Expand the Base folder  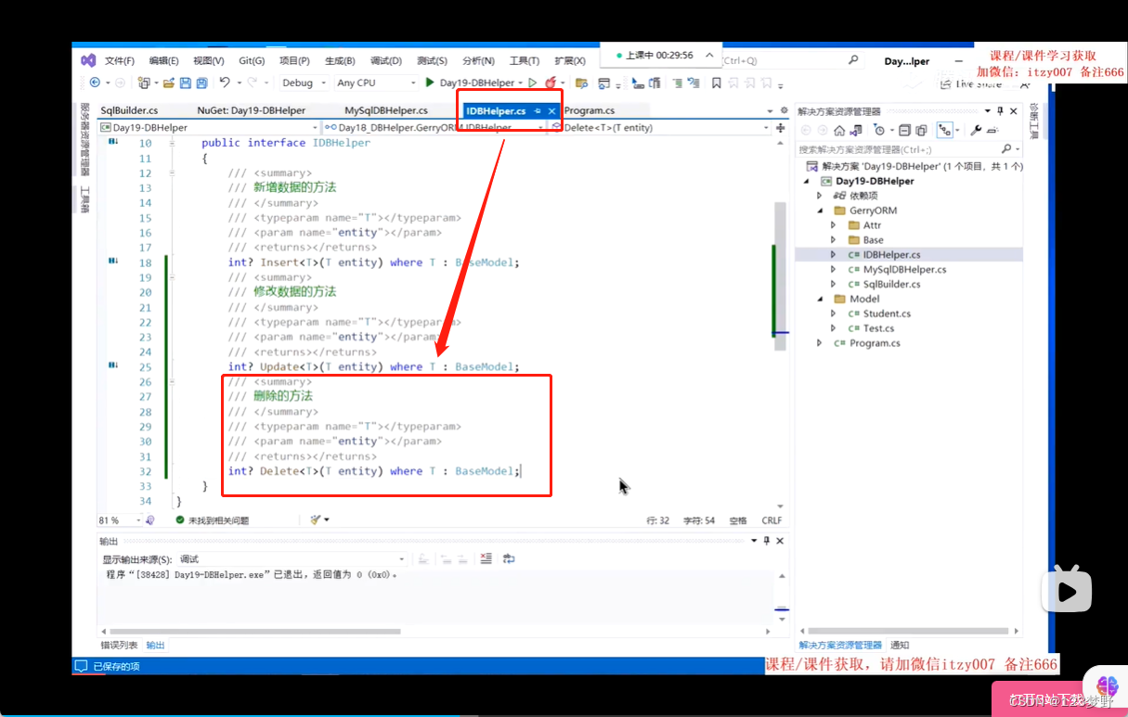[x=833, y=240]
